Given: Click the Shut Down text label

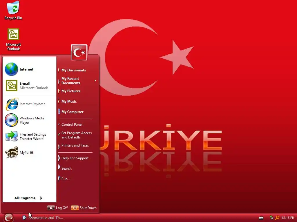Looking at the screenshot, I should click(88, 208).
